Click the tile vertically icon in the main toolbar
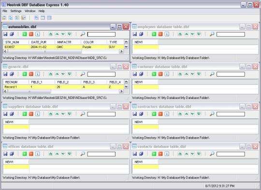Viewport: 261px width, 190px height. pyautogui.click(x=43, y=17)
